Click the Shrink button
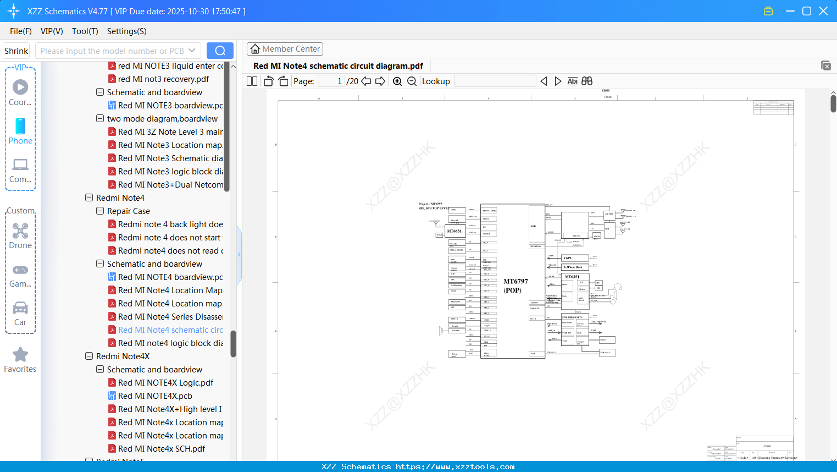837x472 pixels. click(16, 50)
